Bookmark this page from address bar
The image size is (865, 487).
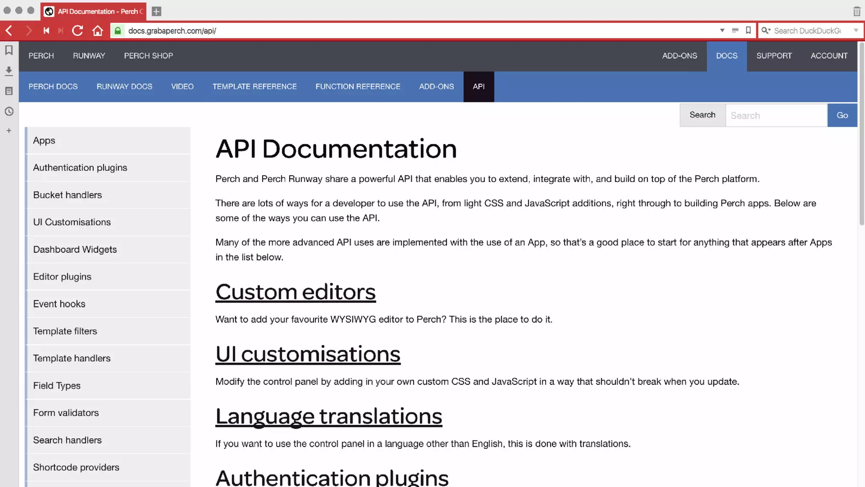(748, 30)
